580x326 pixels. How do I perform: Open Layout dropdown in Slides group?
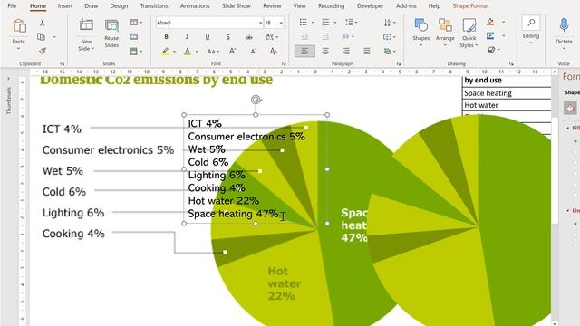(136, 23)
